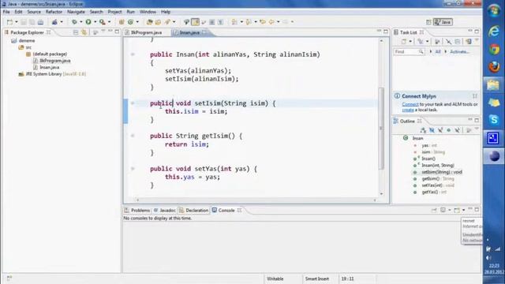505x284 pixels.
Task: Click the Task List Find field
Action: pos(409,51)
